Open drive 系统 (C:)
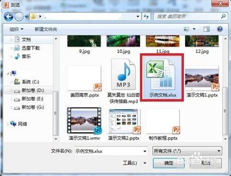The image size is (231, 176). [30, 82]
